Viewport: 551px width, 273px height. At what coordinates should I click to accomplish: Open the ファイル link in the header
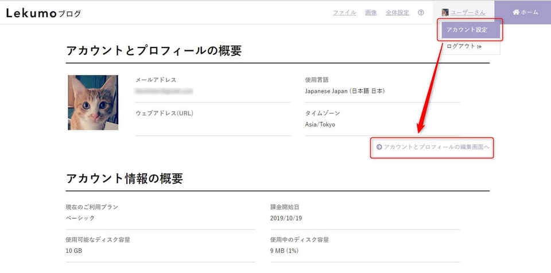[344, 13]
